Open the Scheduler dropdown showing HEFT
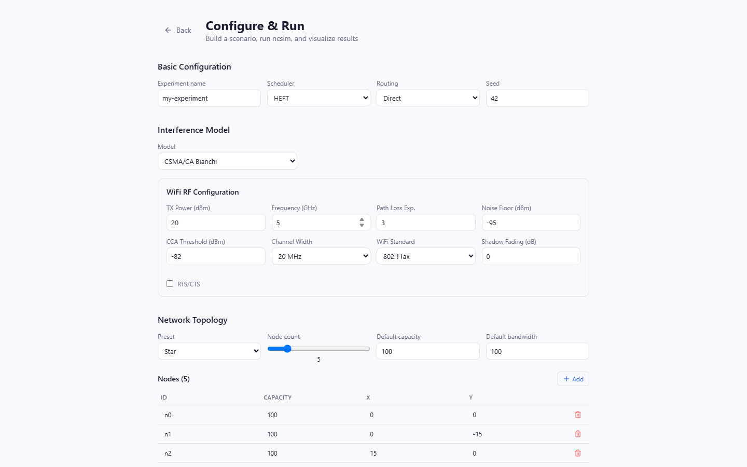The image size is (747, 467). pos(319,98)
